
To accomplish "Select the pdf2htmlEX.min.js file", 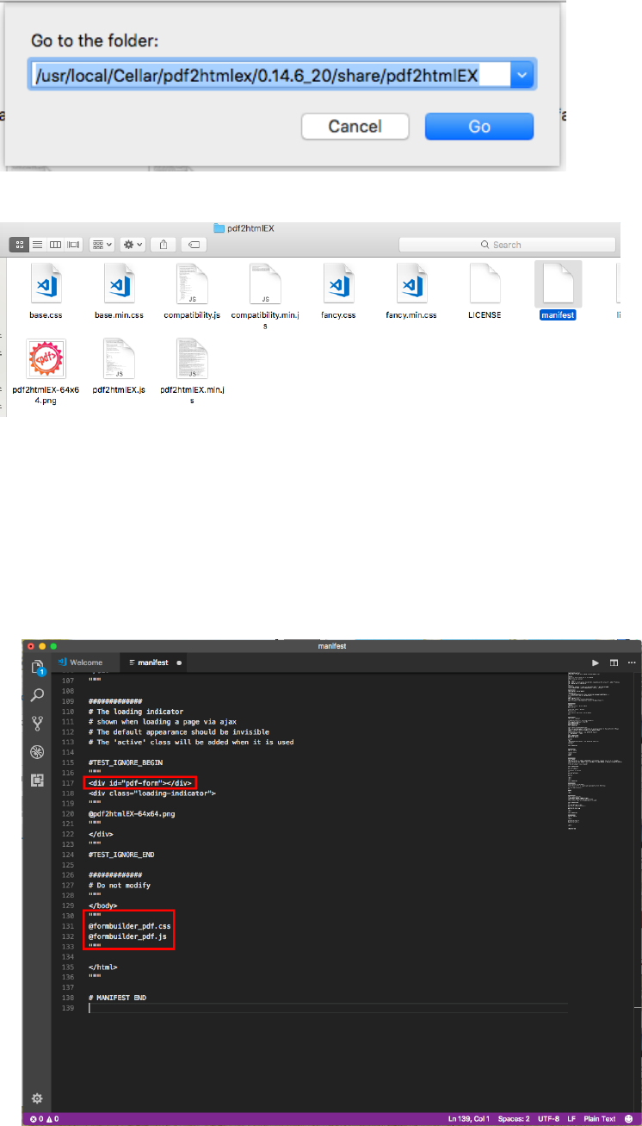I will [192, 372].
